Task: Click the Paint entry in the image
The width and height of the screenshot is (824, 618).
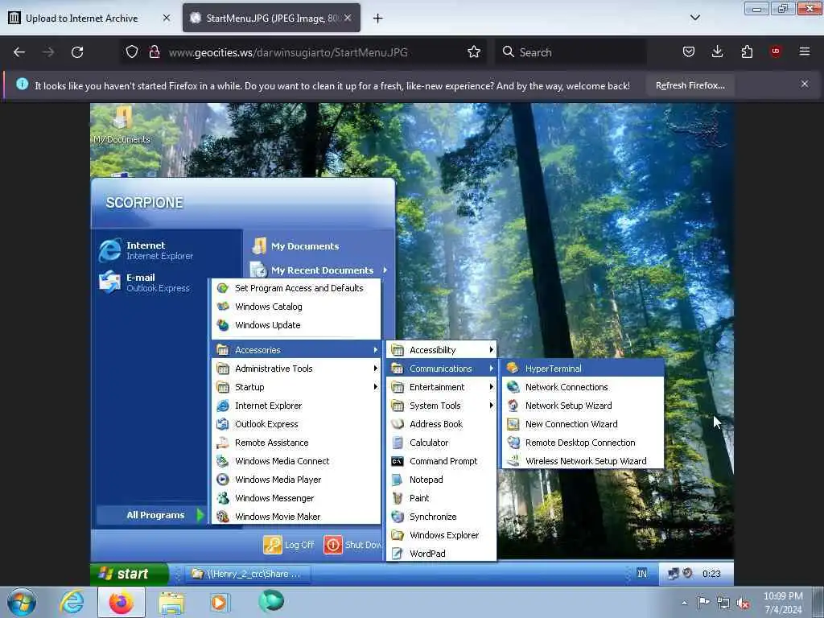Action: tap(442, 497)
